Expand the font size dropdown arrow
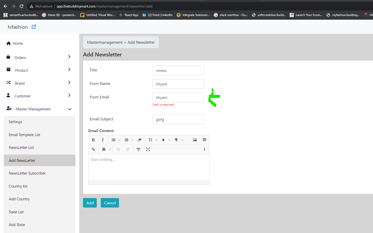Screen dimensions: 373x233 (156, 140)
